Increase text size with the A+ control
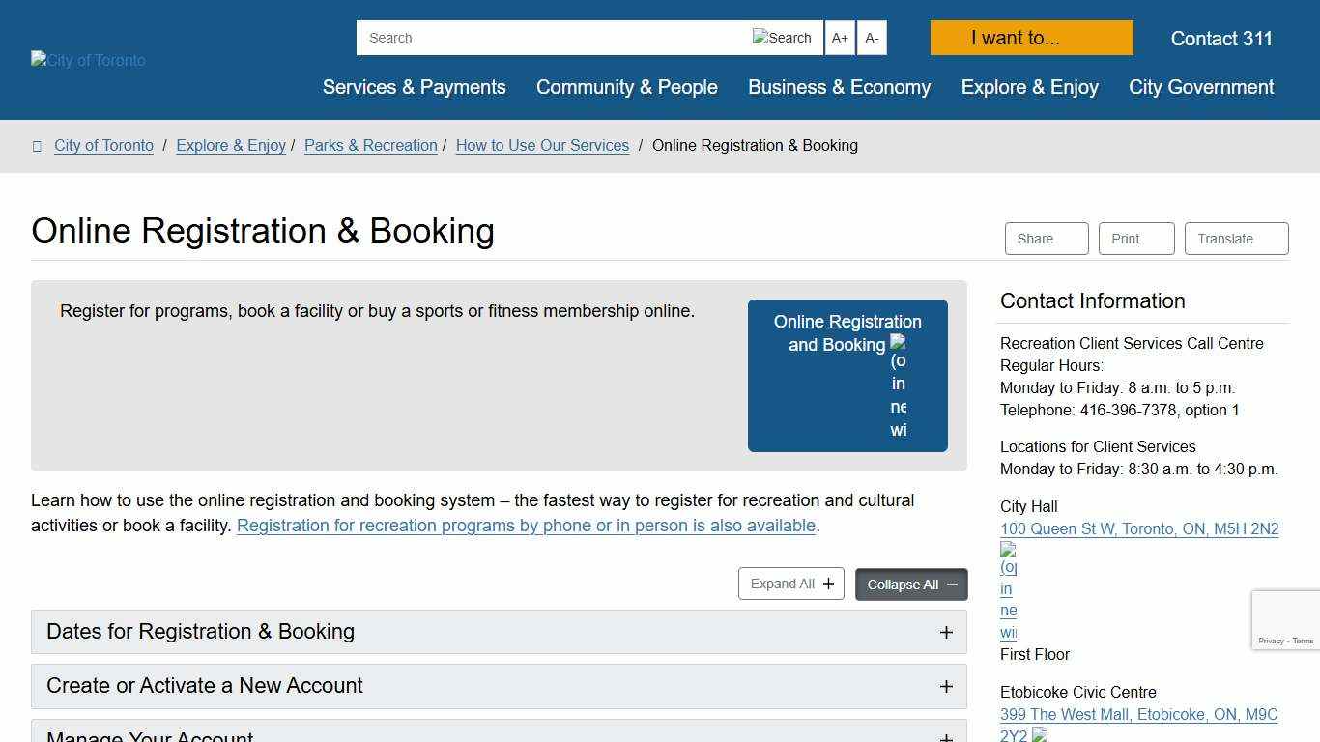Image resolution: width=1320 pixels, height=742 pixels. pyautogui.click(x=840, y=38)
